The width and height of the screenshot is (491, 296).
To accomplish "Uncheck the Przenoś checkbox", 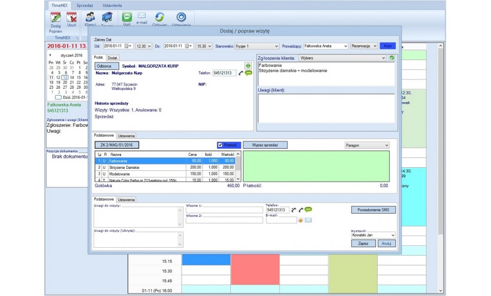I will click(x=220, y=145).
